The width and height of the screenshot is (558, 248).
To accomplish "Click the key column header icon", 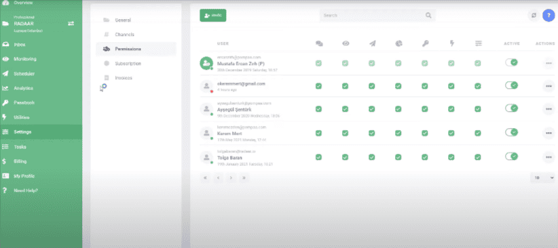I will coord(425,43).
